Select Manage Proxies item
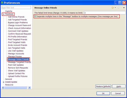The height and width of the screenshot is (98, 127). (15, 56)
